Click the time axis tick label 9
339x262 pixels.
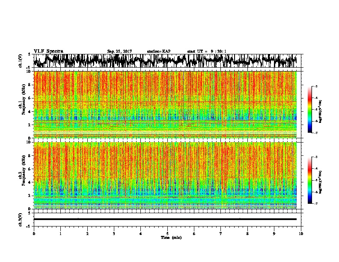click(274, 234)
